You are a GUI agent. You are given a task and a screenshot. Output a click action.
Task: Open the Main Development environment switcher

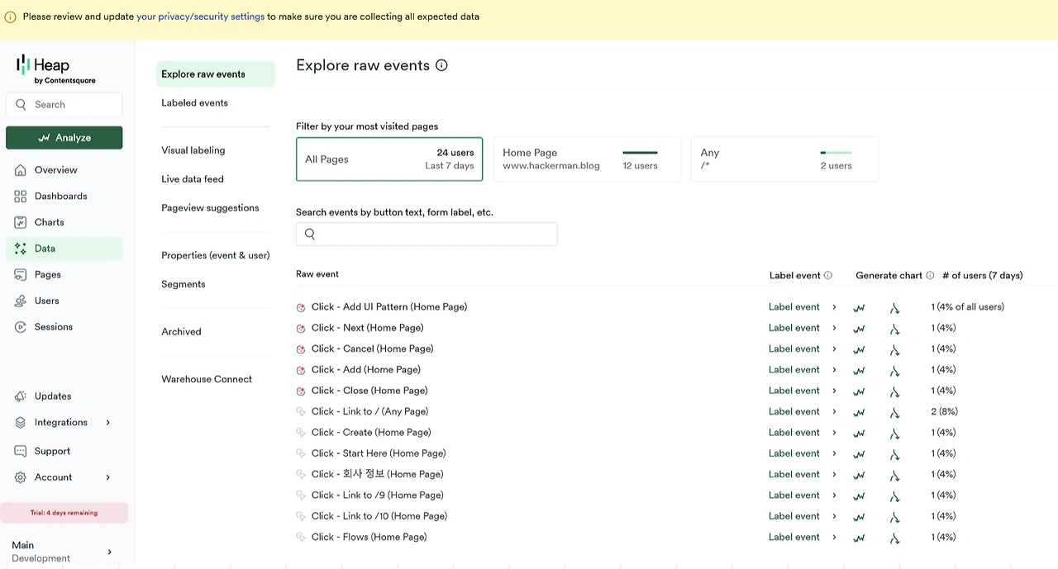click(63, 551)
